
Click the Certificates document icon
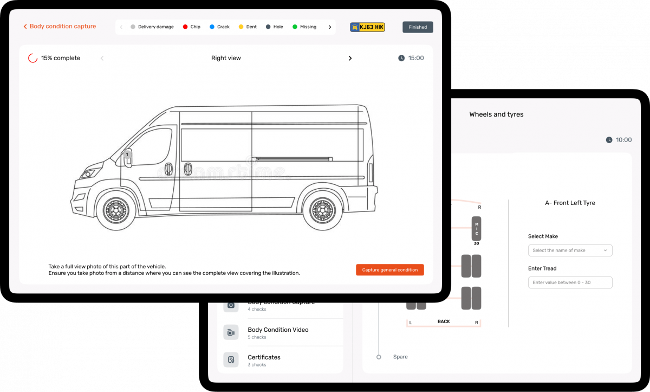(x=231, y=359)
